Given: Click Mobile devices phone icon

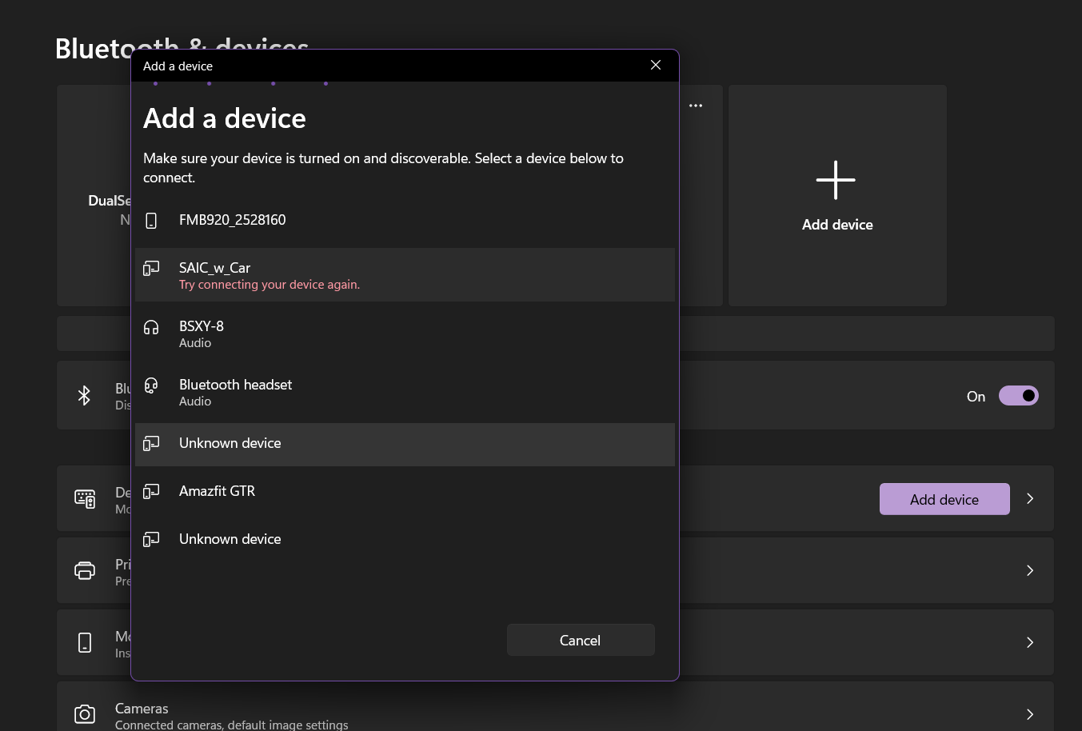Looking at the screenshot, I should (x=85, y=642).
